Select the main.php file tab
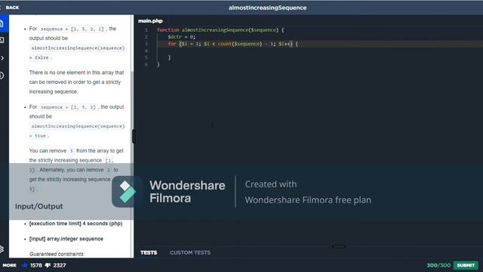 [150, 20]
